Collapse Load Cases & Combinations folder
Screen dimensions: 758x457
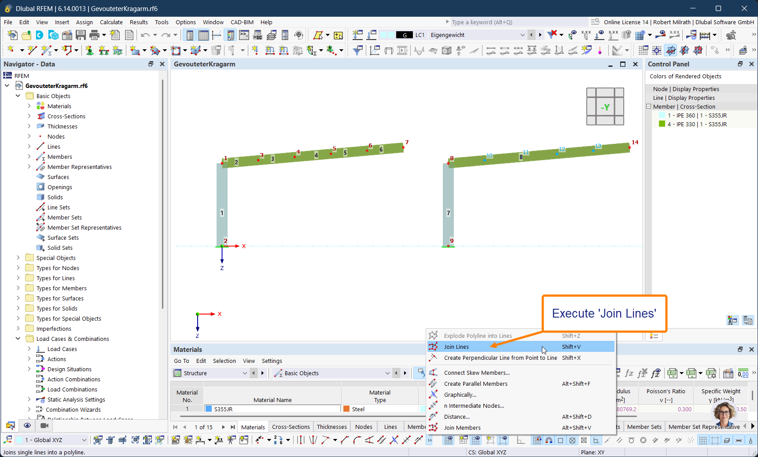click(x=18, y=339)
